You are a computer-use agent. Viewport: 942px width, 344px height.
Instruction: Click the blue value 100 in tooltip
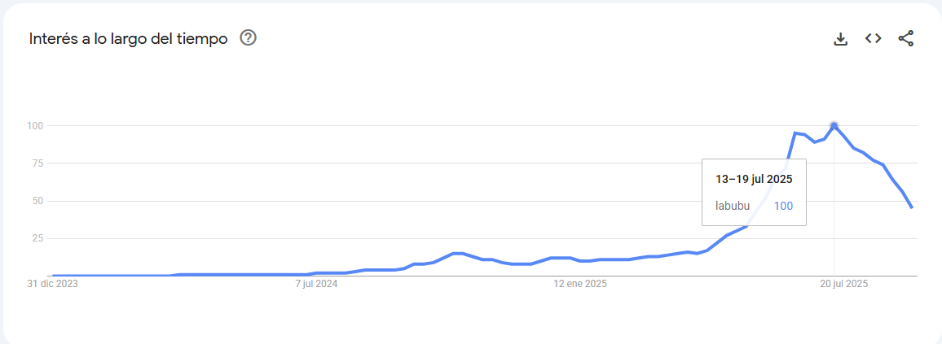783,207
